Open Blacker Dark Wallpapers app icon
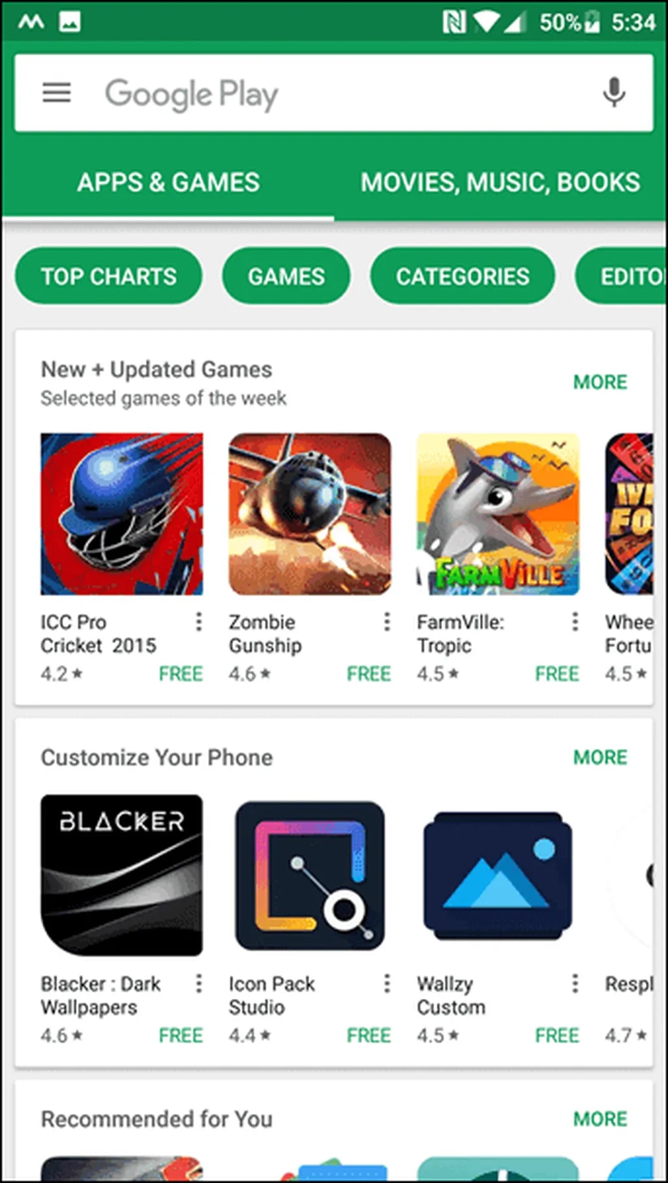 point(121,875)
